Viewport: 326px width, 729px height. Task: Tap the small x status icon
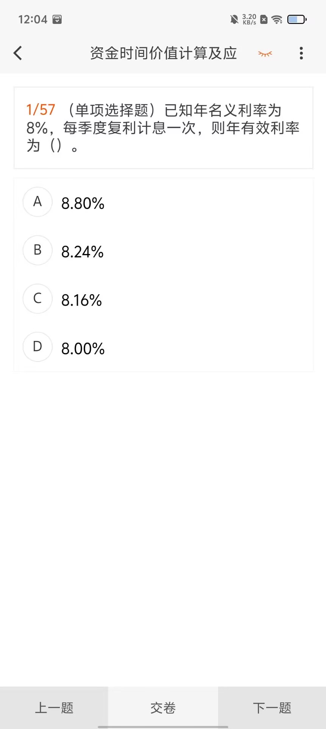coord(264,19)
